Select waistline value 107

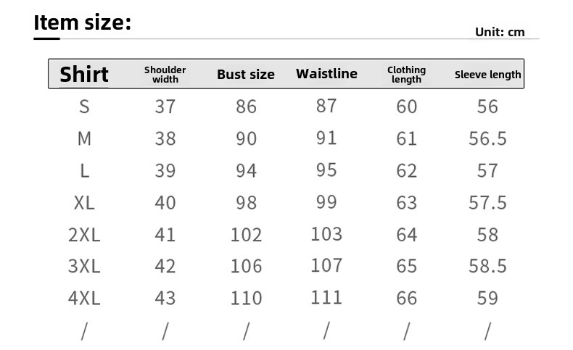click(x=326, y=265)
